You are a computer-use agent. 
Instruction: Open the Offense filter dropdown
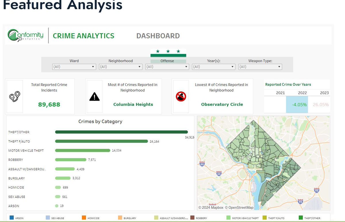(x=167, y=67)
